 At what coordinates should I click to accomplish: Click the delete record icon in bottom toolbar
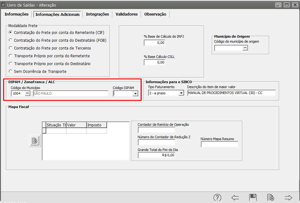pos(270,197)
